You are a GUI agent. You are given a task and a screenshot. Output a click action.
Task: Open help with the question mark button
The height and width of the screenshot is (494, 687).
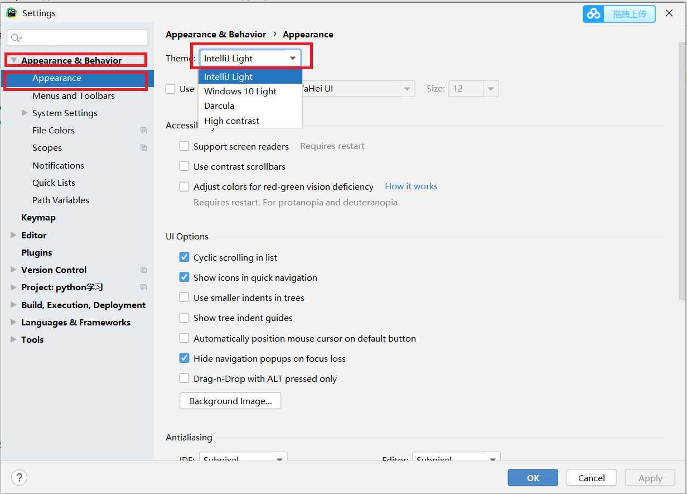coord(19,478)
